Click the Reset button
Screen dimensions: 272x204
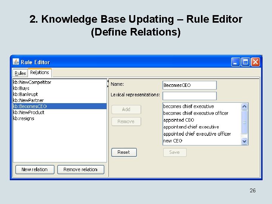point(124,152)
